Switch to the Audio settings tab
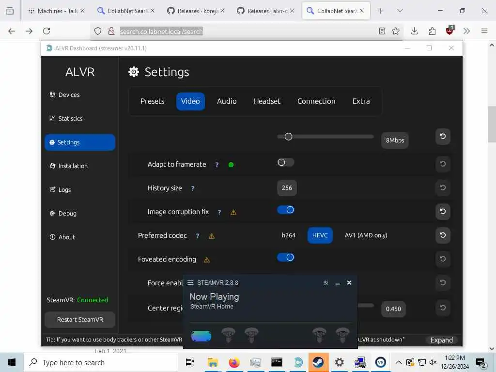This screenshot has width=496, height=372. point(227,101)
